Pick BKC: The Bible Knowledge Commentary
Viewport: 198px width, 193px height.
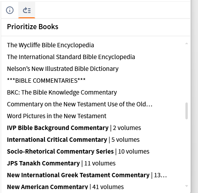point(62,92)
